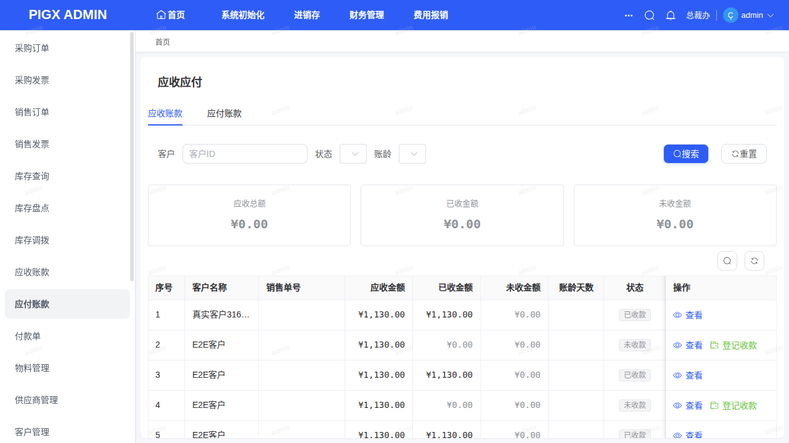This screenshot has height=443, width=789.
Task: Click the home icon beside 首页 in nav
Action: click(x=161, y=15)
